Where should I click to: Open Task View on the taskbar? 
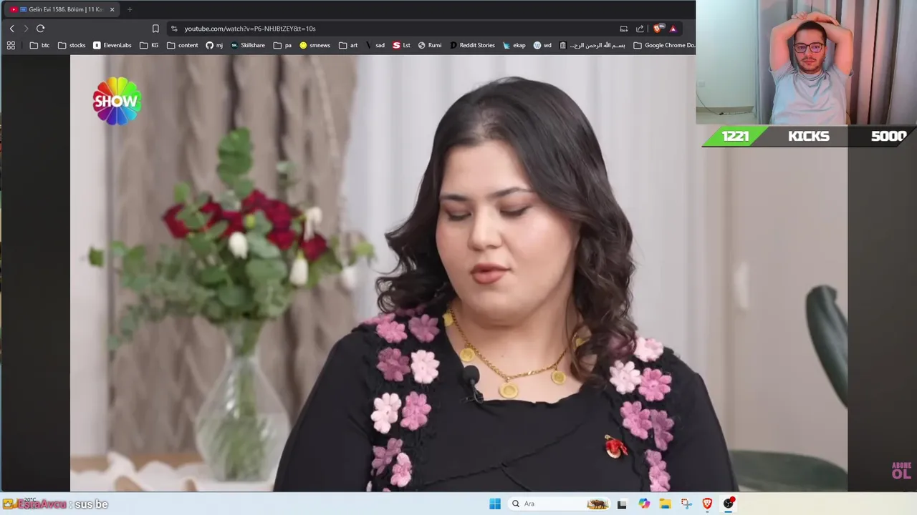pyautogui.click(x=622, y=504)
